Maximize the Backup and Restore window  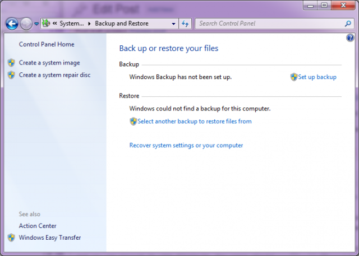tap(324, 5)
